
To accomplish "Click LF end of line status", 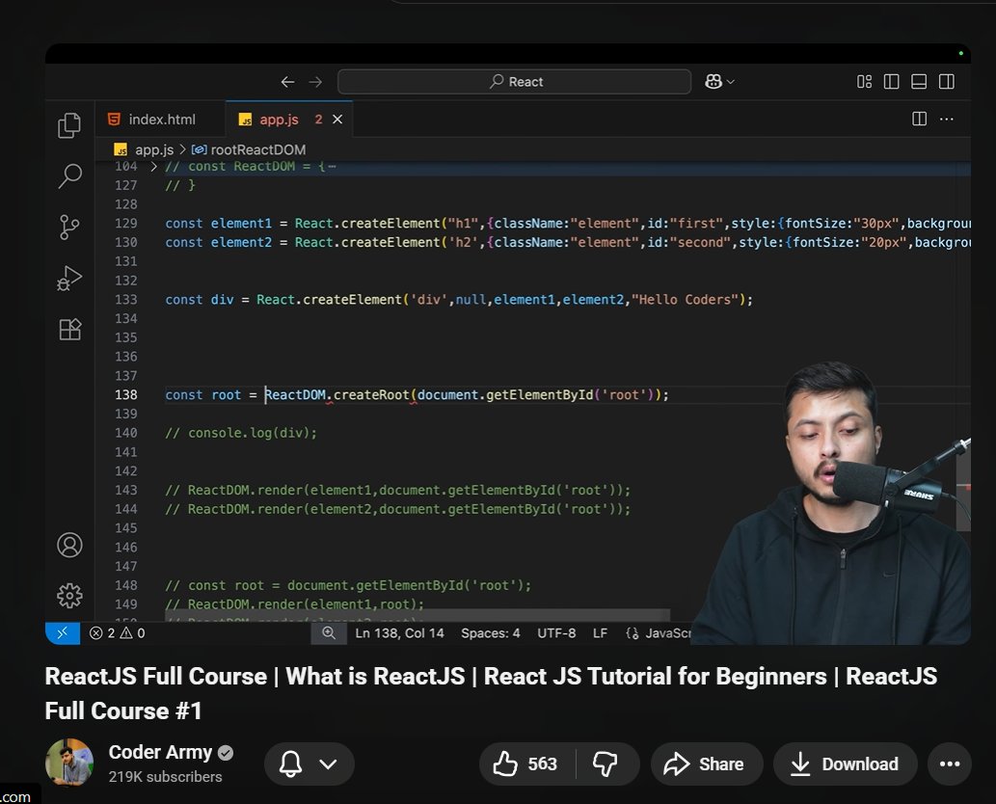I will point(600,633).
